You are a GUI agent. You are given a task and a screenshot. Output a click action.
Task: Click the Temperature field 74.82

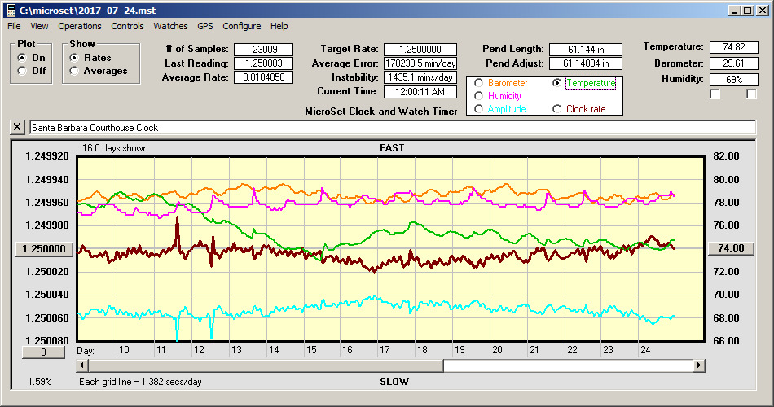tap(733, 47)
